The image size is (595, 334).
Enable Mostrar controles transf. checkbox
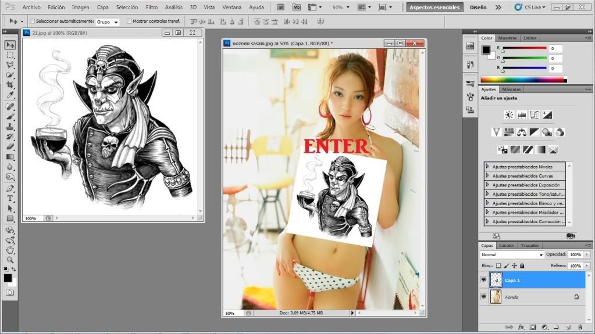click(129, 21)
